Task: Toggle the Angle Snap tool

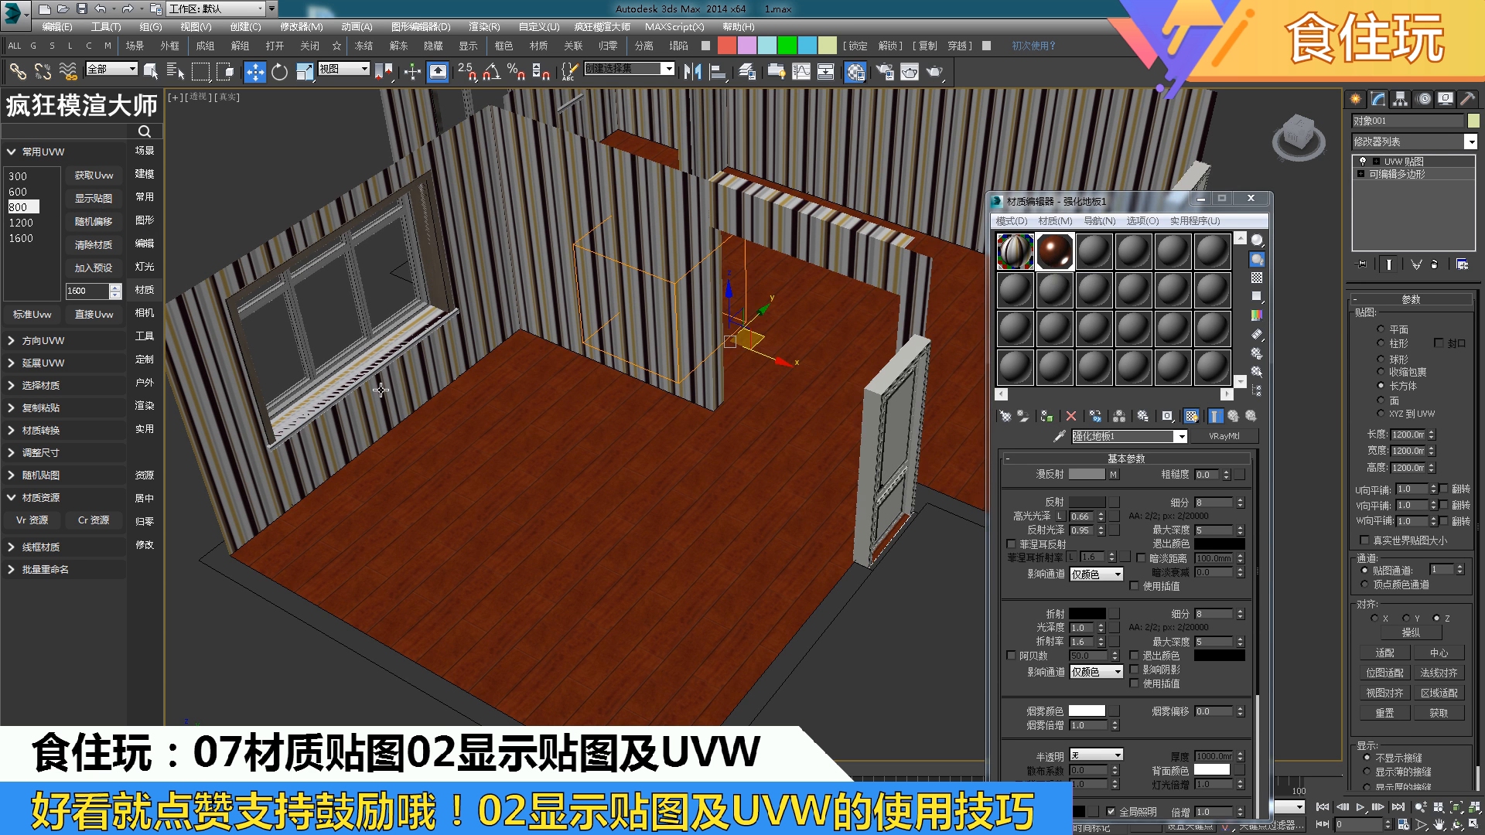Action: (492, 72)
